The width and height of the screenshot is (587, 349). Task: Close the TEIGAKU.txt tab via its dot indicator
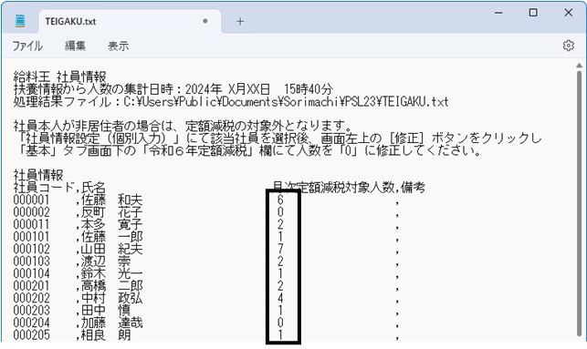205,21
